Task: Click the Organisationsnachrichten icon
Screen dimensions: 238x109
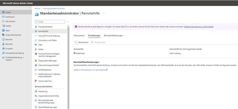Action: (x=36, y=96)
